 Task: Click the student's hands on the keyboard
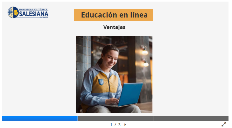click(113, 101)
